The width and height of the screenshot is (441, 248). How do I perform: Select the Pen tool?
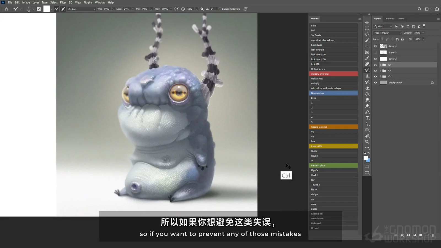coord(367,112)
